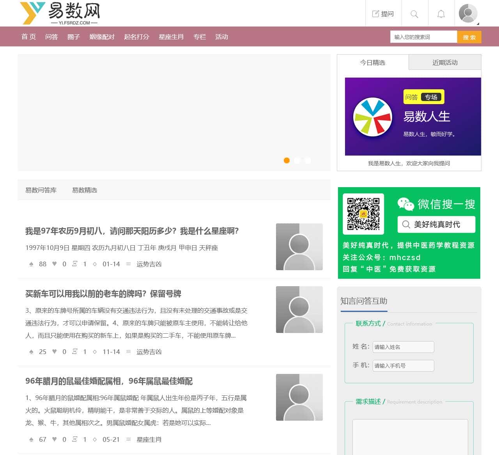This screenshot has width=499, height=455.
Task: Open the user avatar menu in header
Action: point(468,14)
